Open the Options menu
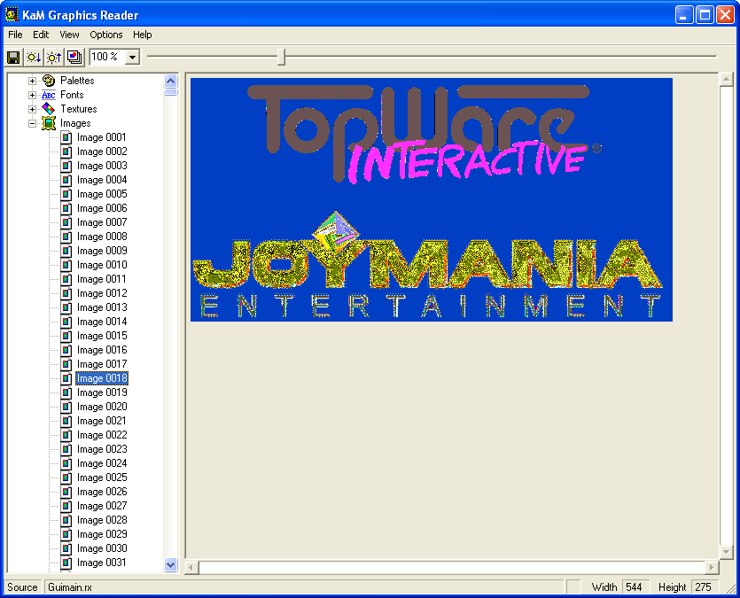The width and height of the screenshot is (740, 598). tap(106, 35)
